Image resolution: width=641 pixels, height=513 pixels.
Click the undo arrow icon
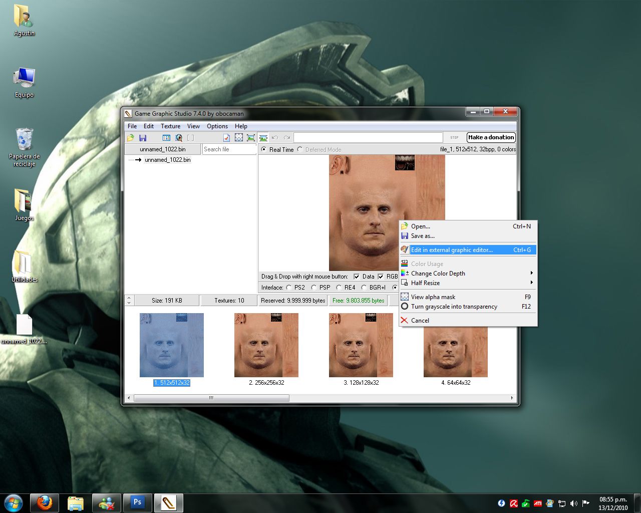[x=275, y=138]
